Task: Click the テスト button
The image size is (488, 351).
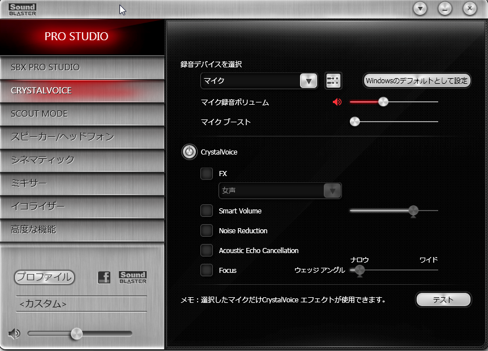Action: (x=443, y=299)
